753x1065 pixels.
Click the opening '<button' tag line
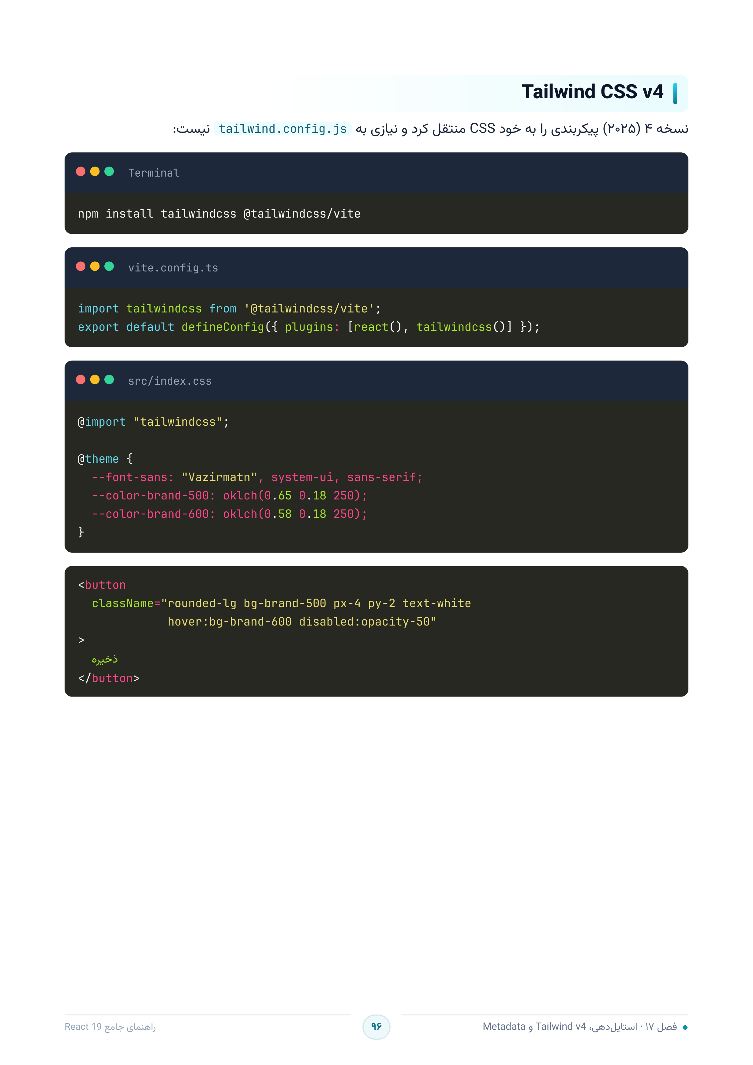pos(102,585)
